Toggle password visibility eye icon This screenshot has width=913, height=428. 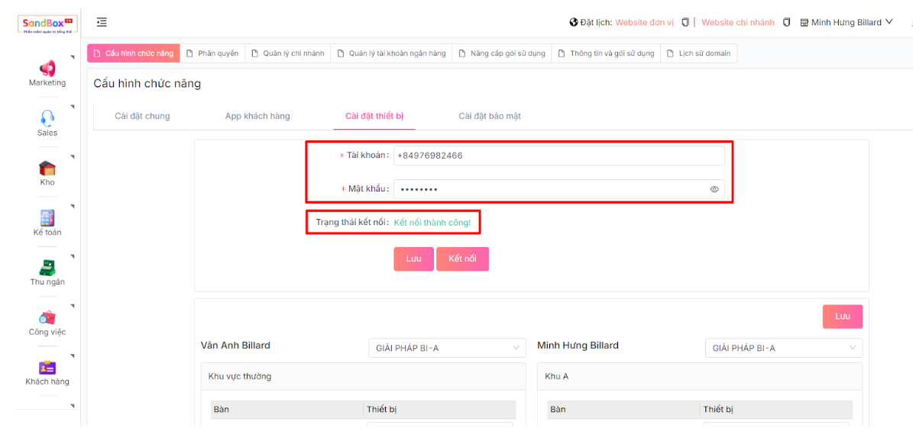point(714,189)
